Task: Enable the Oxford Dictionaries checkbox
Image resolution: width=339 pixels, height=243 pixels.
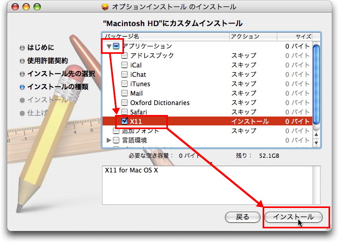Action: 125,102
